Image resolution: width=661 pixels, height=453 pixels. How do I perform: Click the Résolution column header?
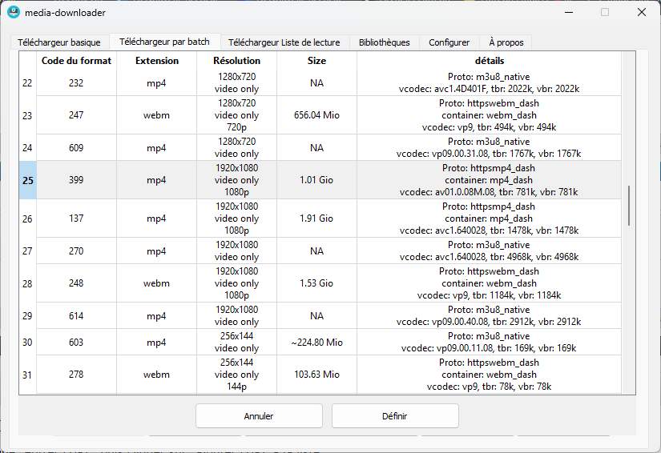237,61
